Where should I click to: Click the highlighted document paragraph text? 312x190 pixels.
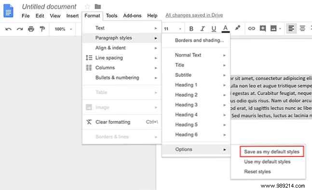click(x=271, y=97)
